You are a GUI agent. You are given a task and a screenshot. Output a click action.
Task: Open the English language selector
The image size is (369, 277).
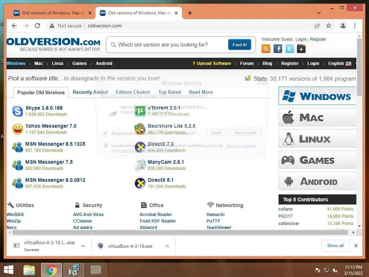(339, 63)
